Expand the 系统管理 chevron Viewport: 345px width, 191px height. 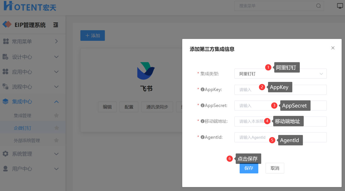coord(56,154)
